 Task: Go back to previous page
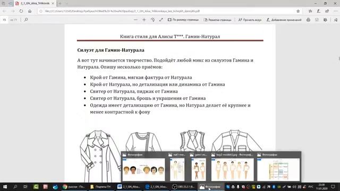tap(5, 11)
